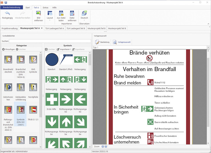Click Hinzufügen to add a category
Screen dimensions: 211x153
point(8,49)
